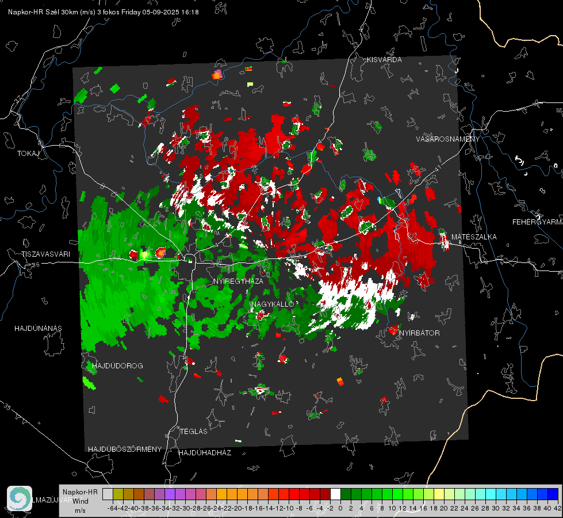The height and width of the screenshot is (518, 563).
Task: Click the m/s unit label in the legend
Action: point(80,511)
